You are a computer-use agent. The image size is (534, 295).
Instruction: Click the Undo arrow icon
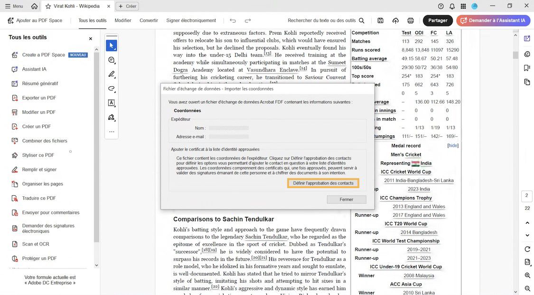233,20
